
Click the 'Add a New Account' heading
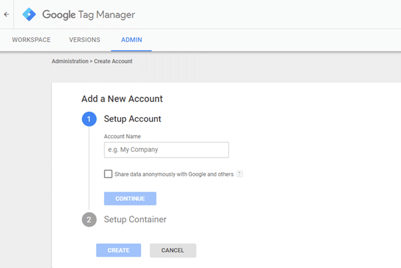click(x=122, y=99)
